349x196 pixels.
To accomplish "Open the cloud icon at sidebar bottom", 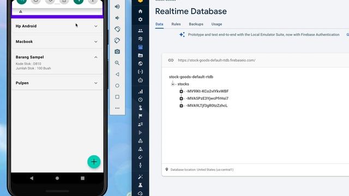I will [141, 193].
